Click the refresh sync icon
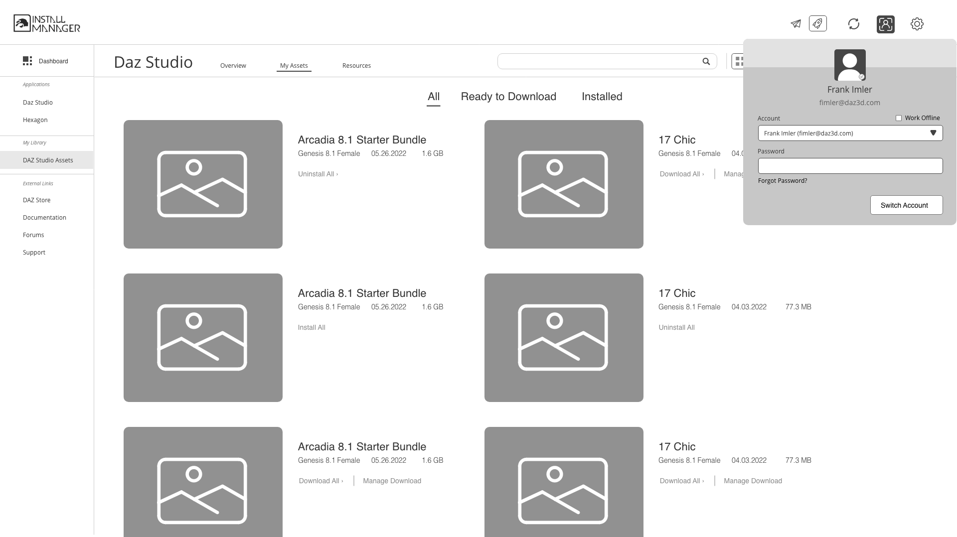This screenshot has width=957, height=537. [x=854, y=24]
